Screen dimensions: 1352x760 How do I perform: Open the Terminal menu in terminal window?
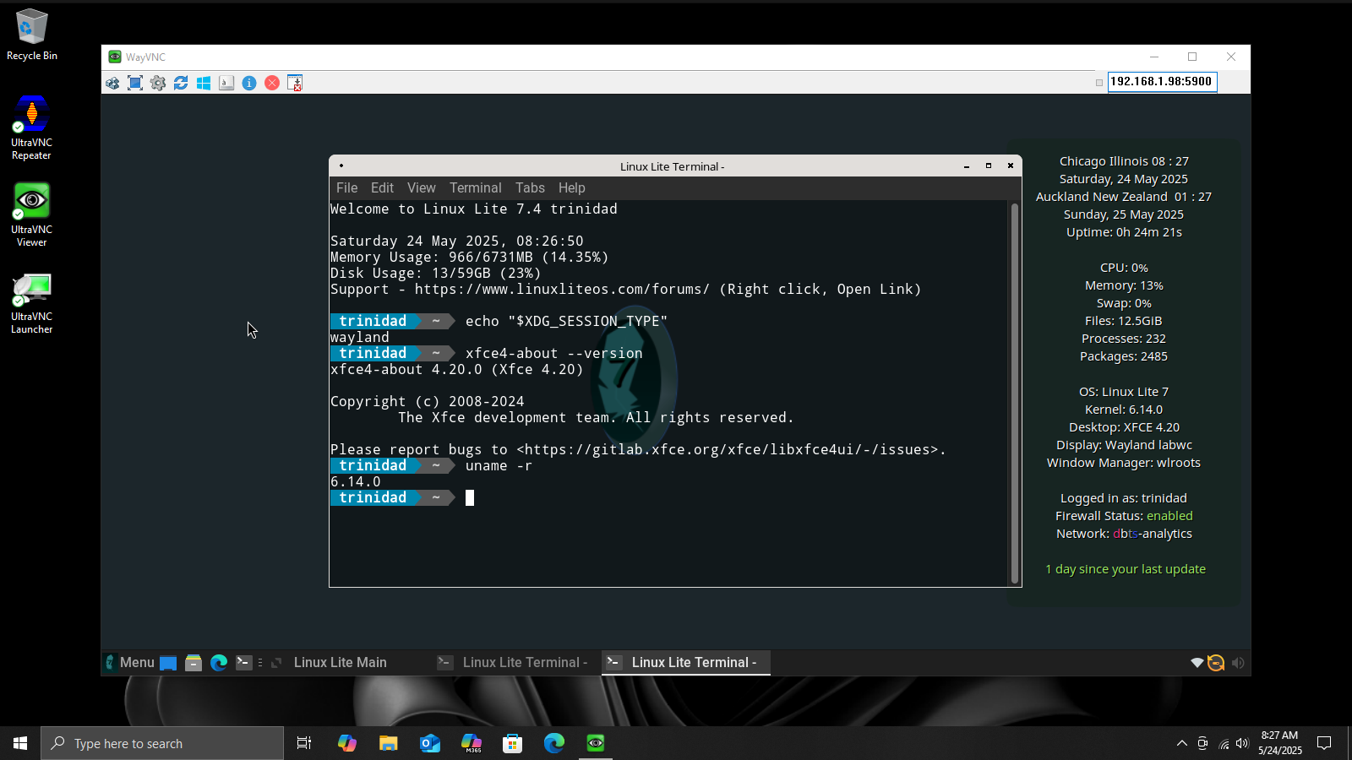pos(475,188)
